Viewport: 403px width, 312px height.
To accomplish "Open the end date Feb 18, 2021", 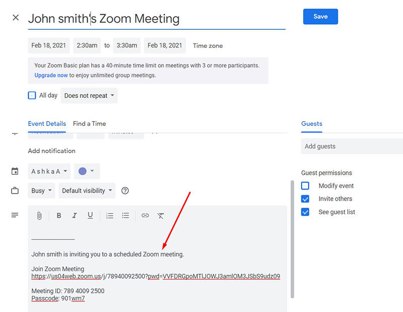I will [x=165, y=45].
